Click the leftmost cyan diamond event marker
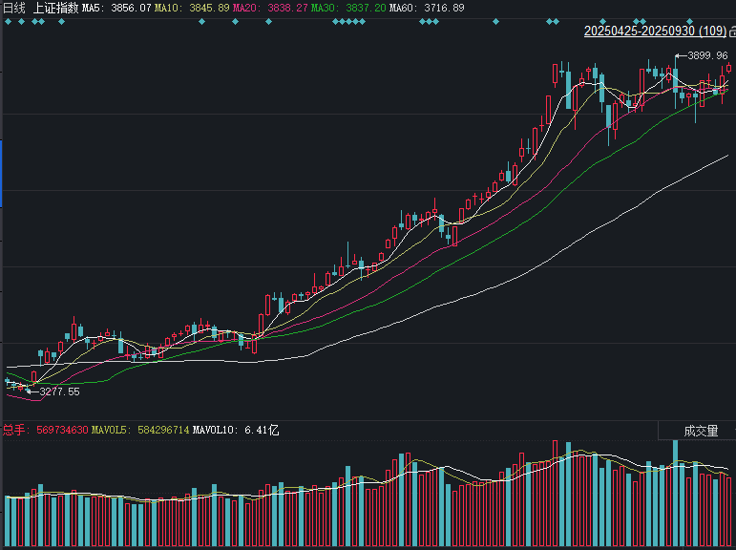This screenshot has height=550, width=736. [10, 21]
